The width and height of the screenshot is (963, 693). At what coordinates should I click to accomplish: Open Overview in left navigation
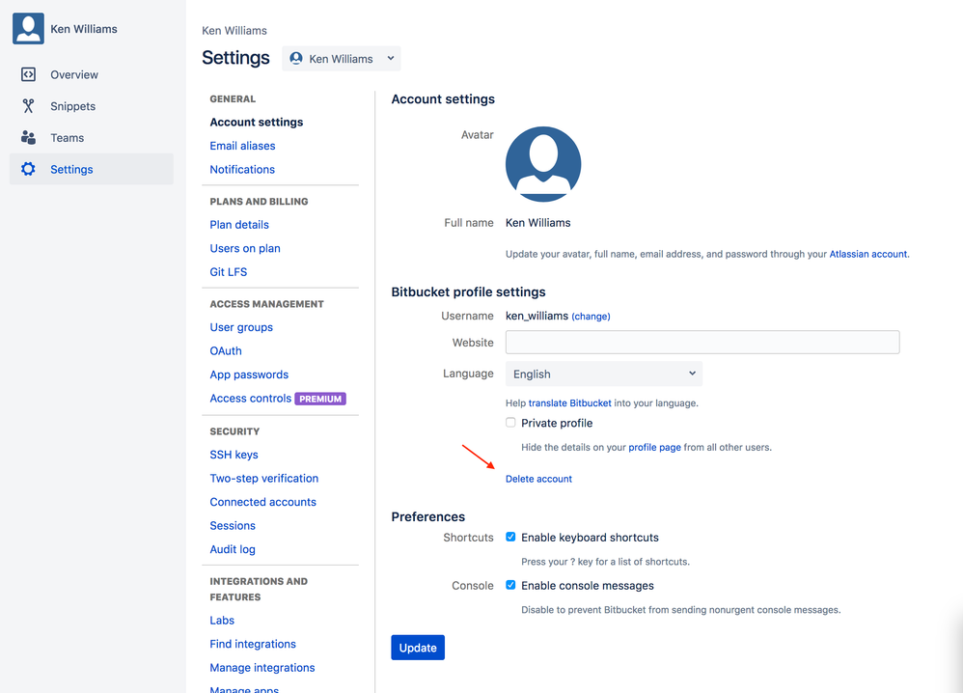pyautogui.click(x=92, y=74)
